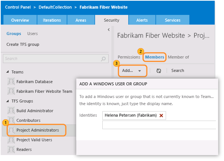Collapse the Teams tree section
This screenshot has width=224, height=161.
[x=8, y=72]
